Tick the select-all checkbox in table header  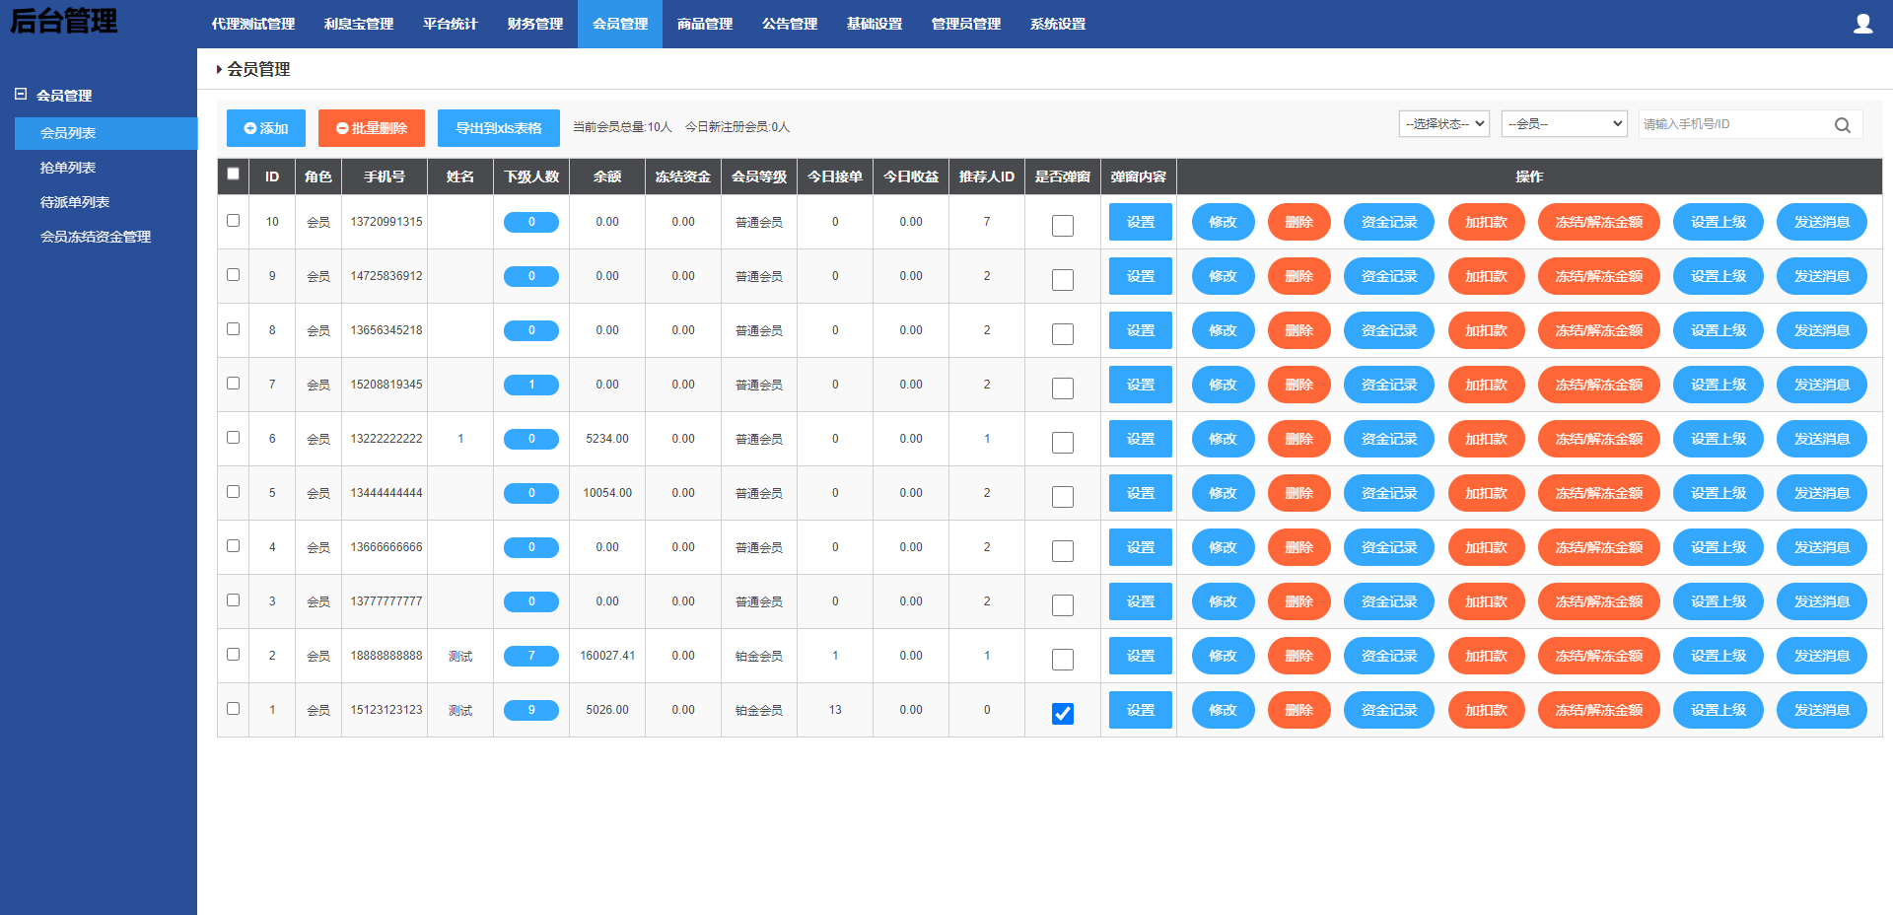coord(233,175)
